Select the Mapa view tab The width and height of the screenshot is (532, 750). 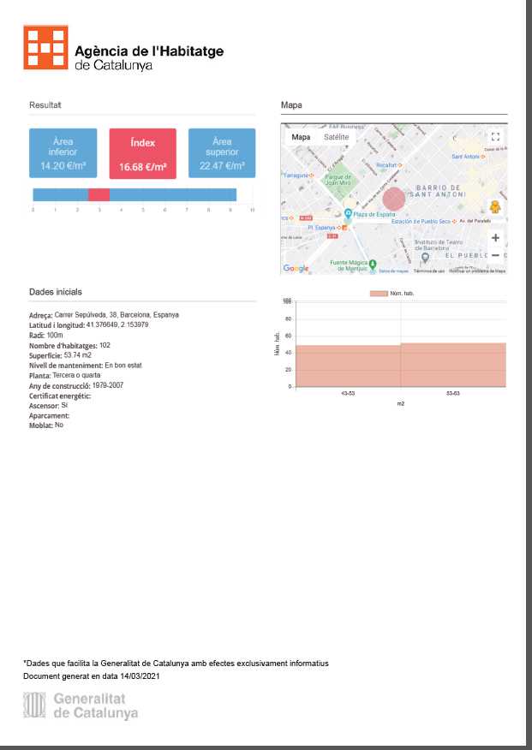pyautogui.click(x=301, y=137)
